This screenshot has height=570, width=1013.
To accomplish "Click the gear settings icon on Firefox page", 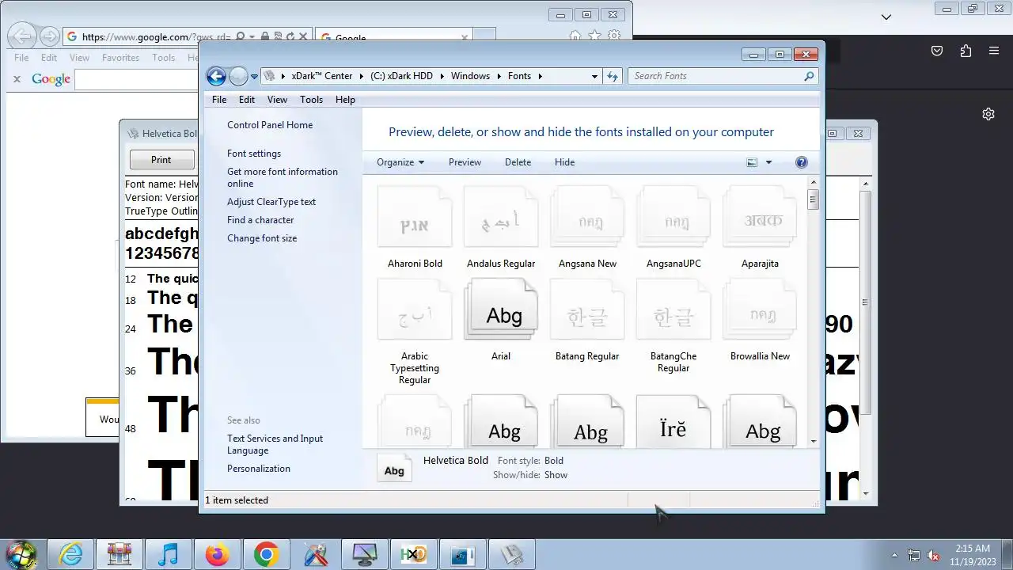I will coord(988,114).
